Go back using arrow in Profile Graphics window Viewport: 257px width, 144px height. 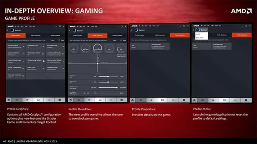click(8, 30)
